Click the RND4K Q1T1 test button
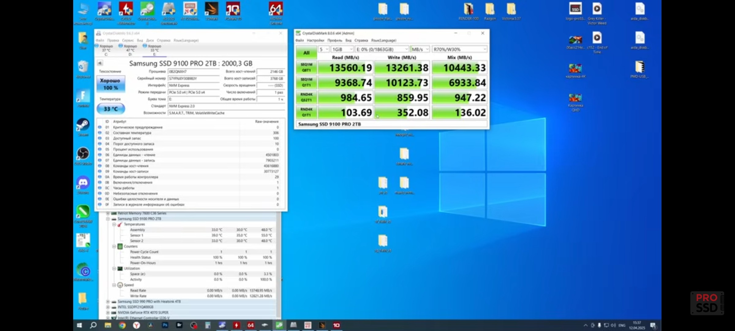Image resolution: width=735 pixels, height=331 pixels. tap(306, 112)
